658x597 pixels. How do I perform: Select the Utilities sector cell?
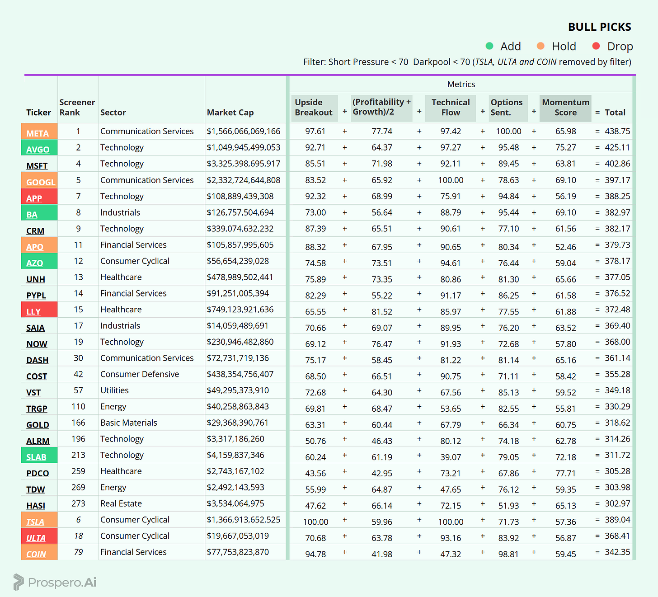coord(114,390)
